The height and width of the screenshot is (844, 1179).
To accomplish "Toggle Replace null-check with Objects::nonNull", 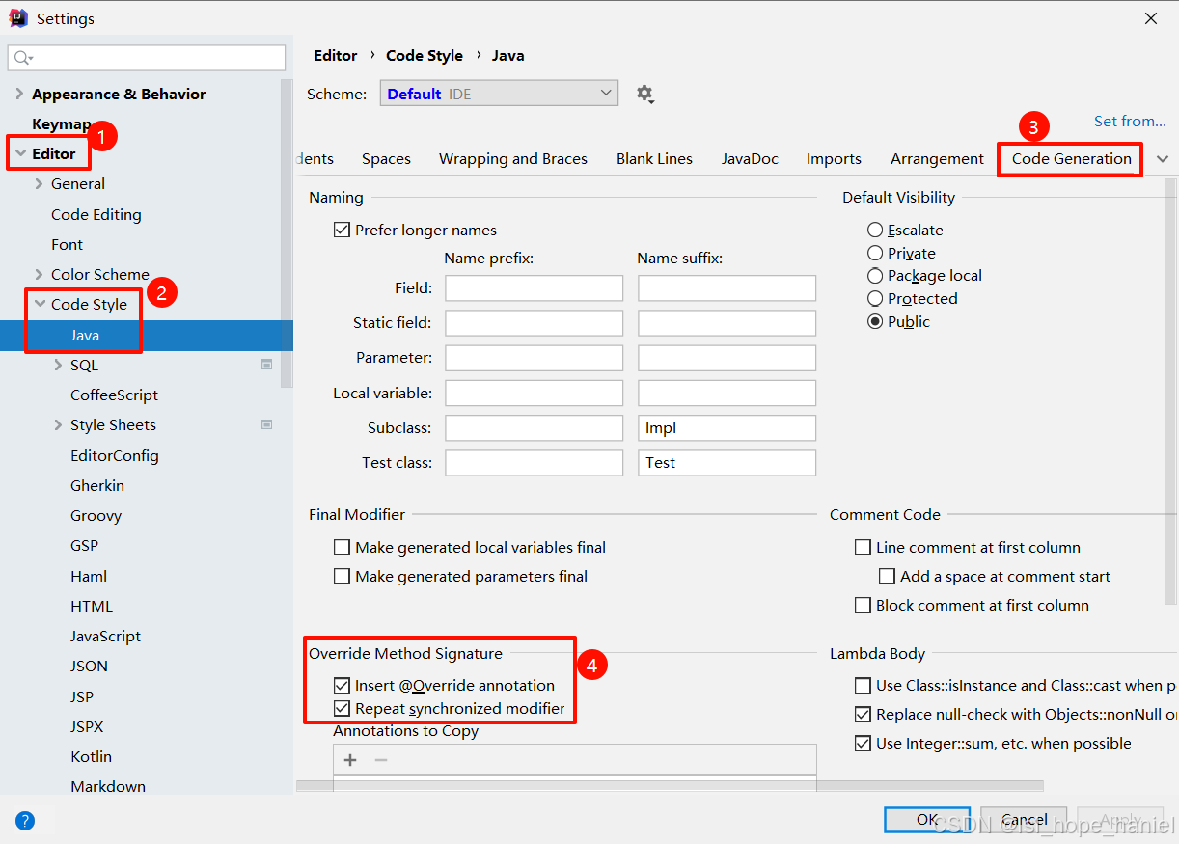I will click(x=863, y=715).
